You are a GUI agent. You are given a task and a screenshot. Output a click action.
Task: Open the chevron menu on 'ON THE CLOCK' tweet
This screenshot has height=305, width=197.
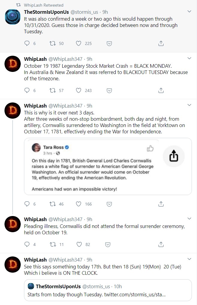(189, 259)
